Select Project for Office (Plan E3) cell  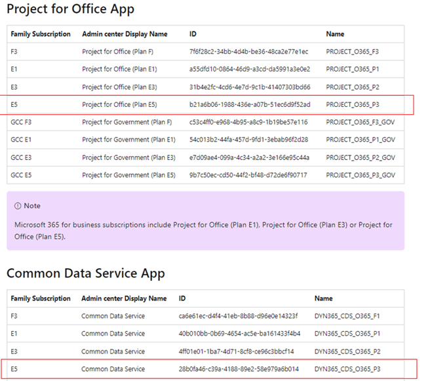119,87
